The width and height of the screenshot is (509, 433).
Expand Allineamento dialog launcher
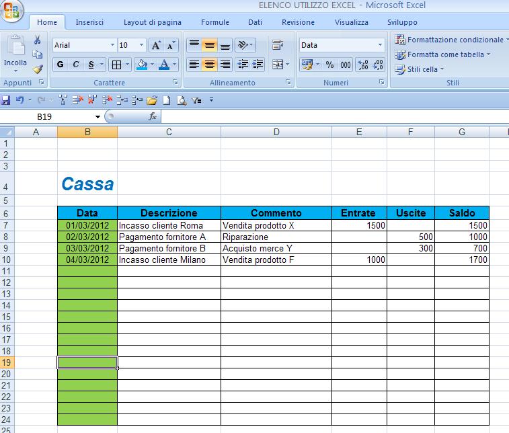(x=288, y=83)
